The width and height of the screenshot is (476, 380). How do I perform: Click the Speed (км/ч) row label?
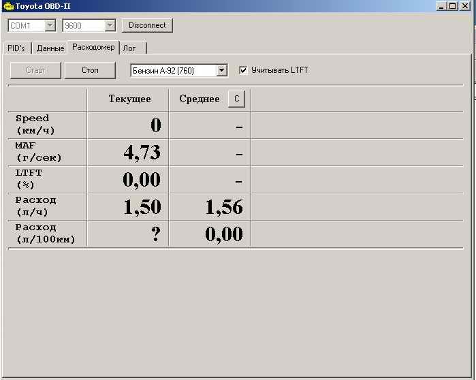[x=33, y=124]
